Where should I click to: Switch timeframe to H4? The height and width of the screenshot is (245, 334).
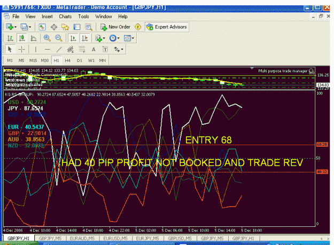[68, 60]
